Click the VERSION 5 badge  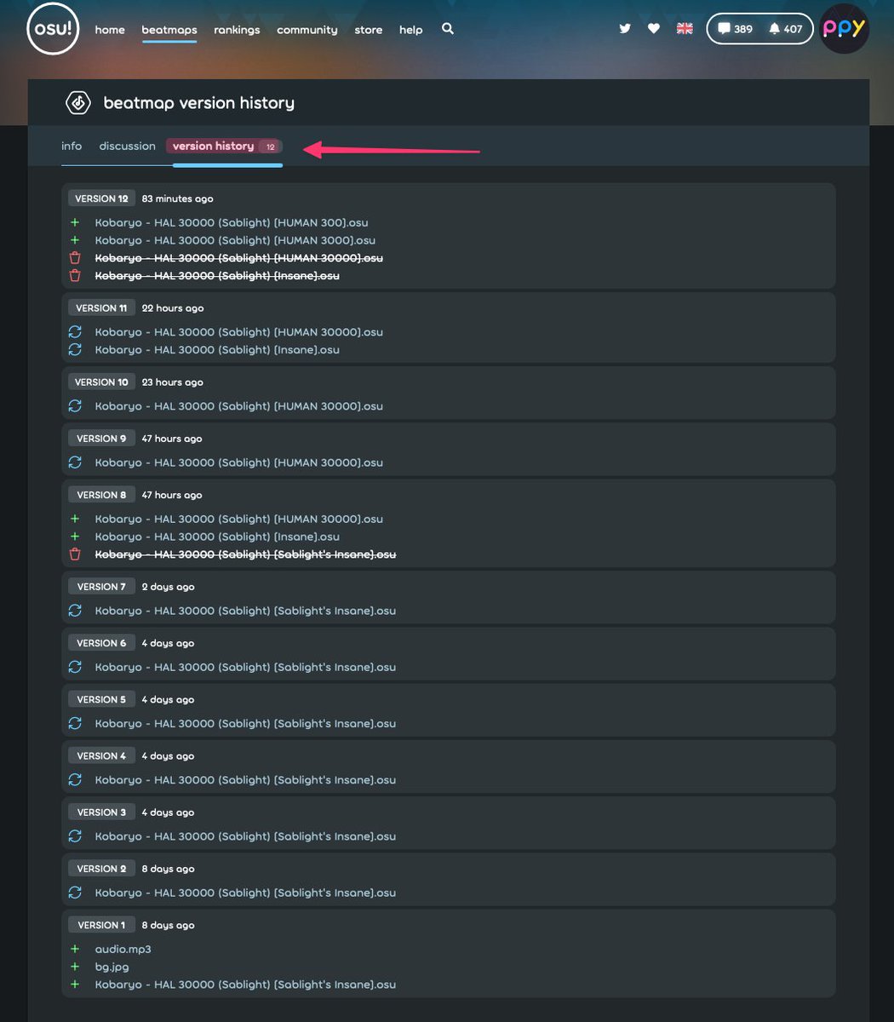[x=101, y=699]
